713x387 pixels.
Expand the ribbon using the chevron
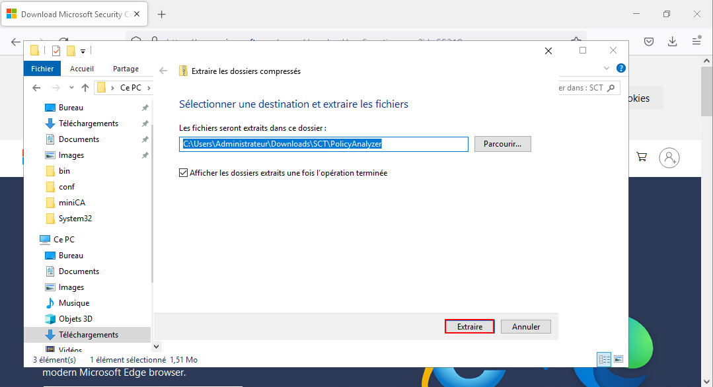(x=607, y=69)
